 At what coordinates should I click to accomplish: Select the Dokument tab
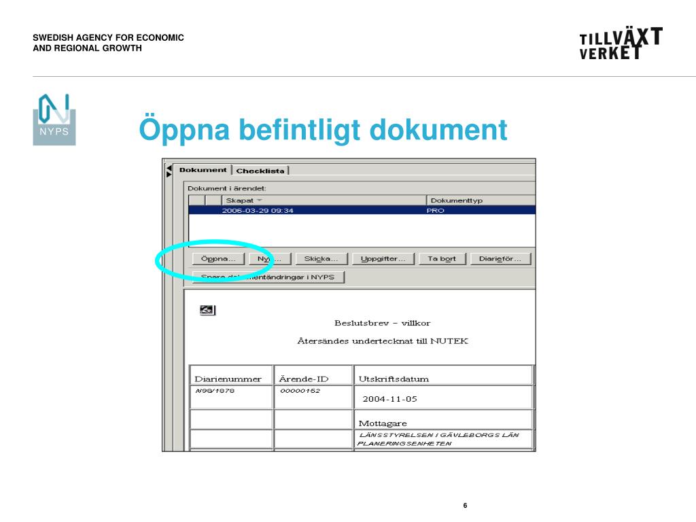coord(203,170)
